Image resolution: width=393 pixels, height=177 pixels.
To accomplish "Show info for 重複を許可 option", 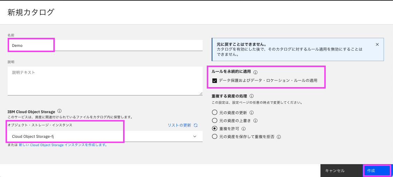I will pyautogui.click(x=244, y=129).
